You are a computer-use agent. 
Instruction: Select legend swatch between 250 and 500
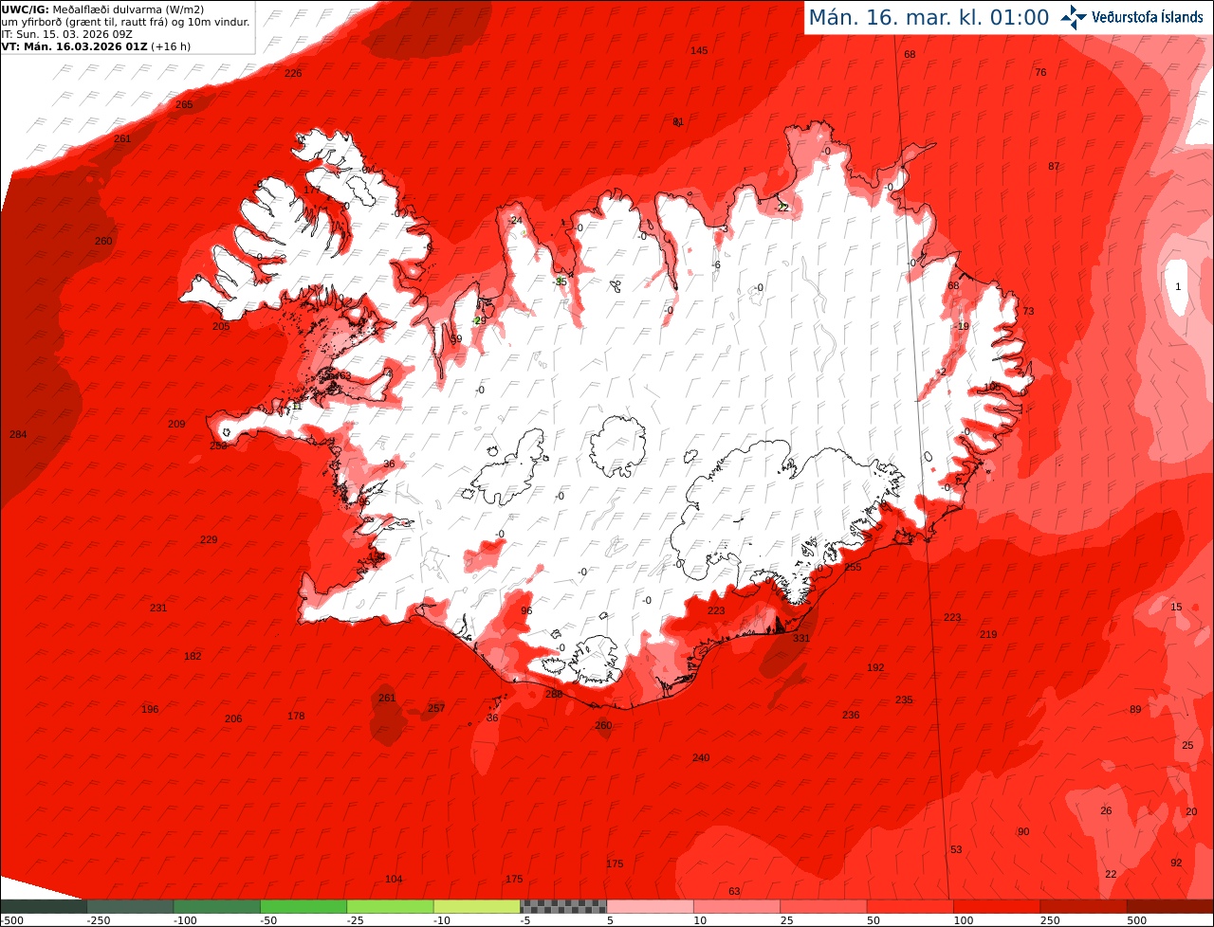pos(1084,906)
